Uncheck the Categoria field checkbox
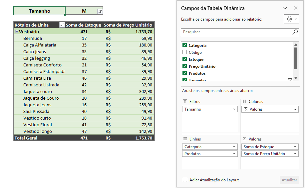 (x=184, y=45)
